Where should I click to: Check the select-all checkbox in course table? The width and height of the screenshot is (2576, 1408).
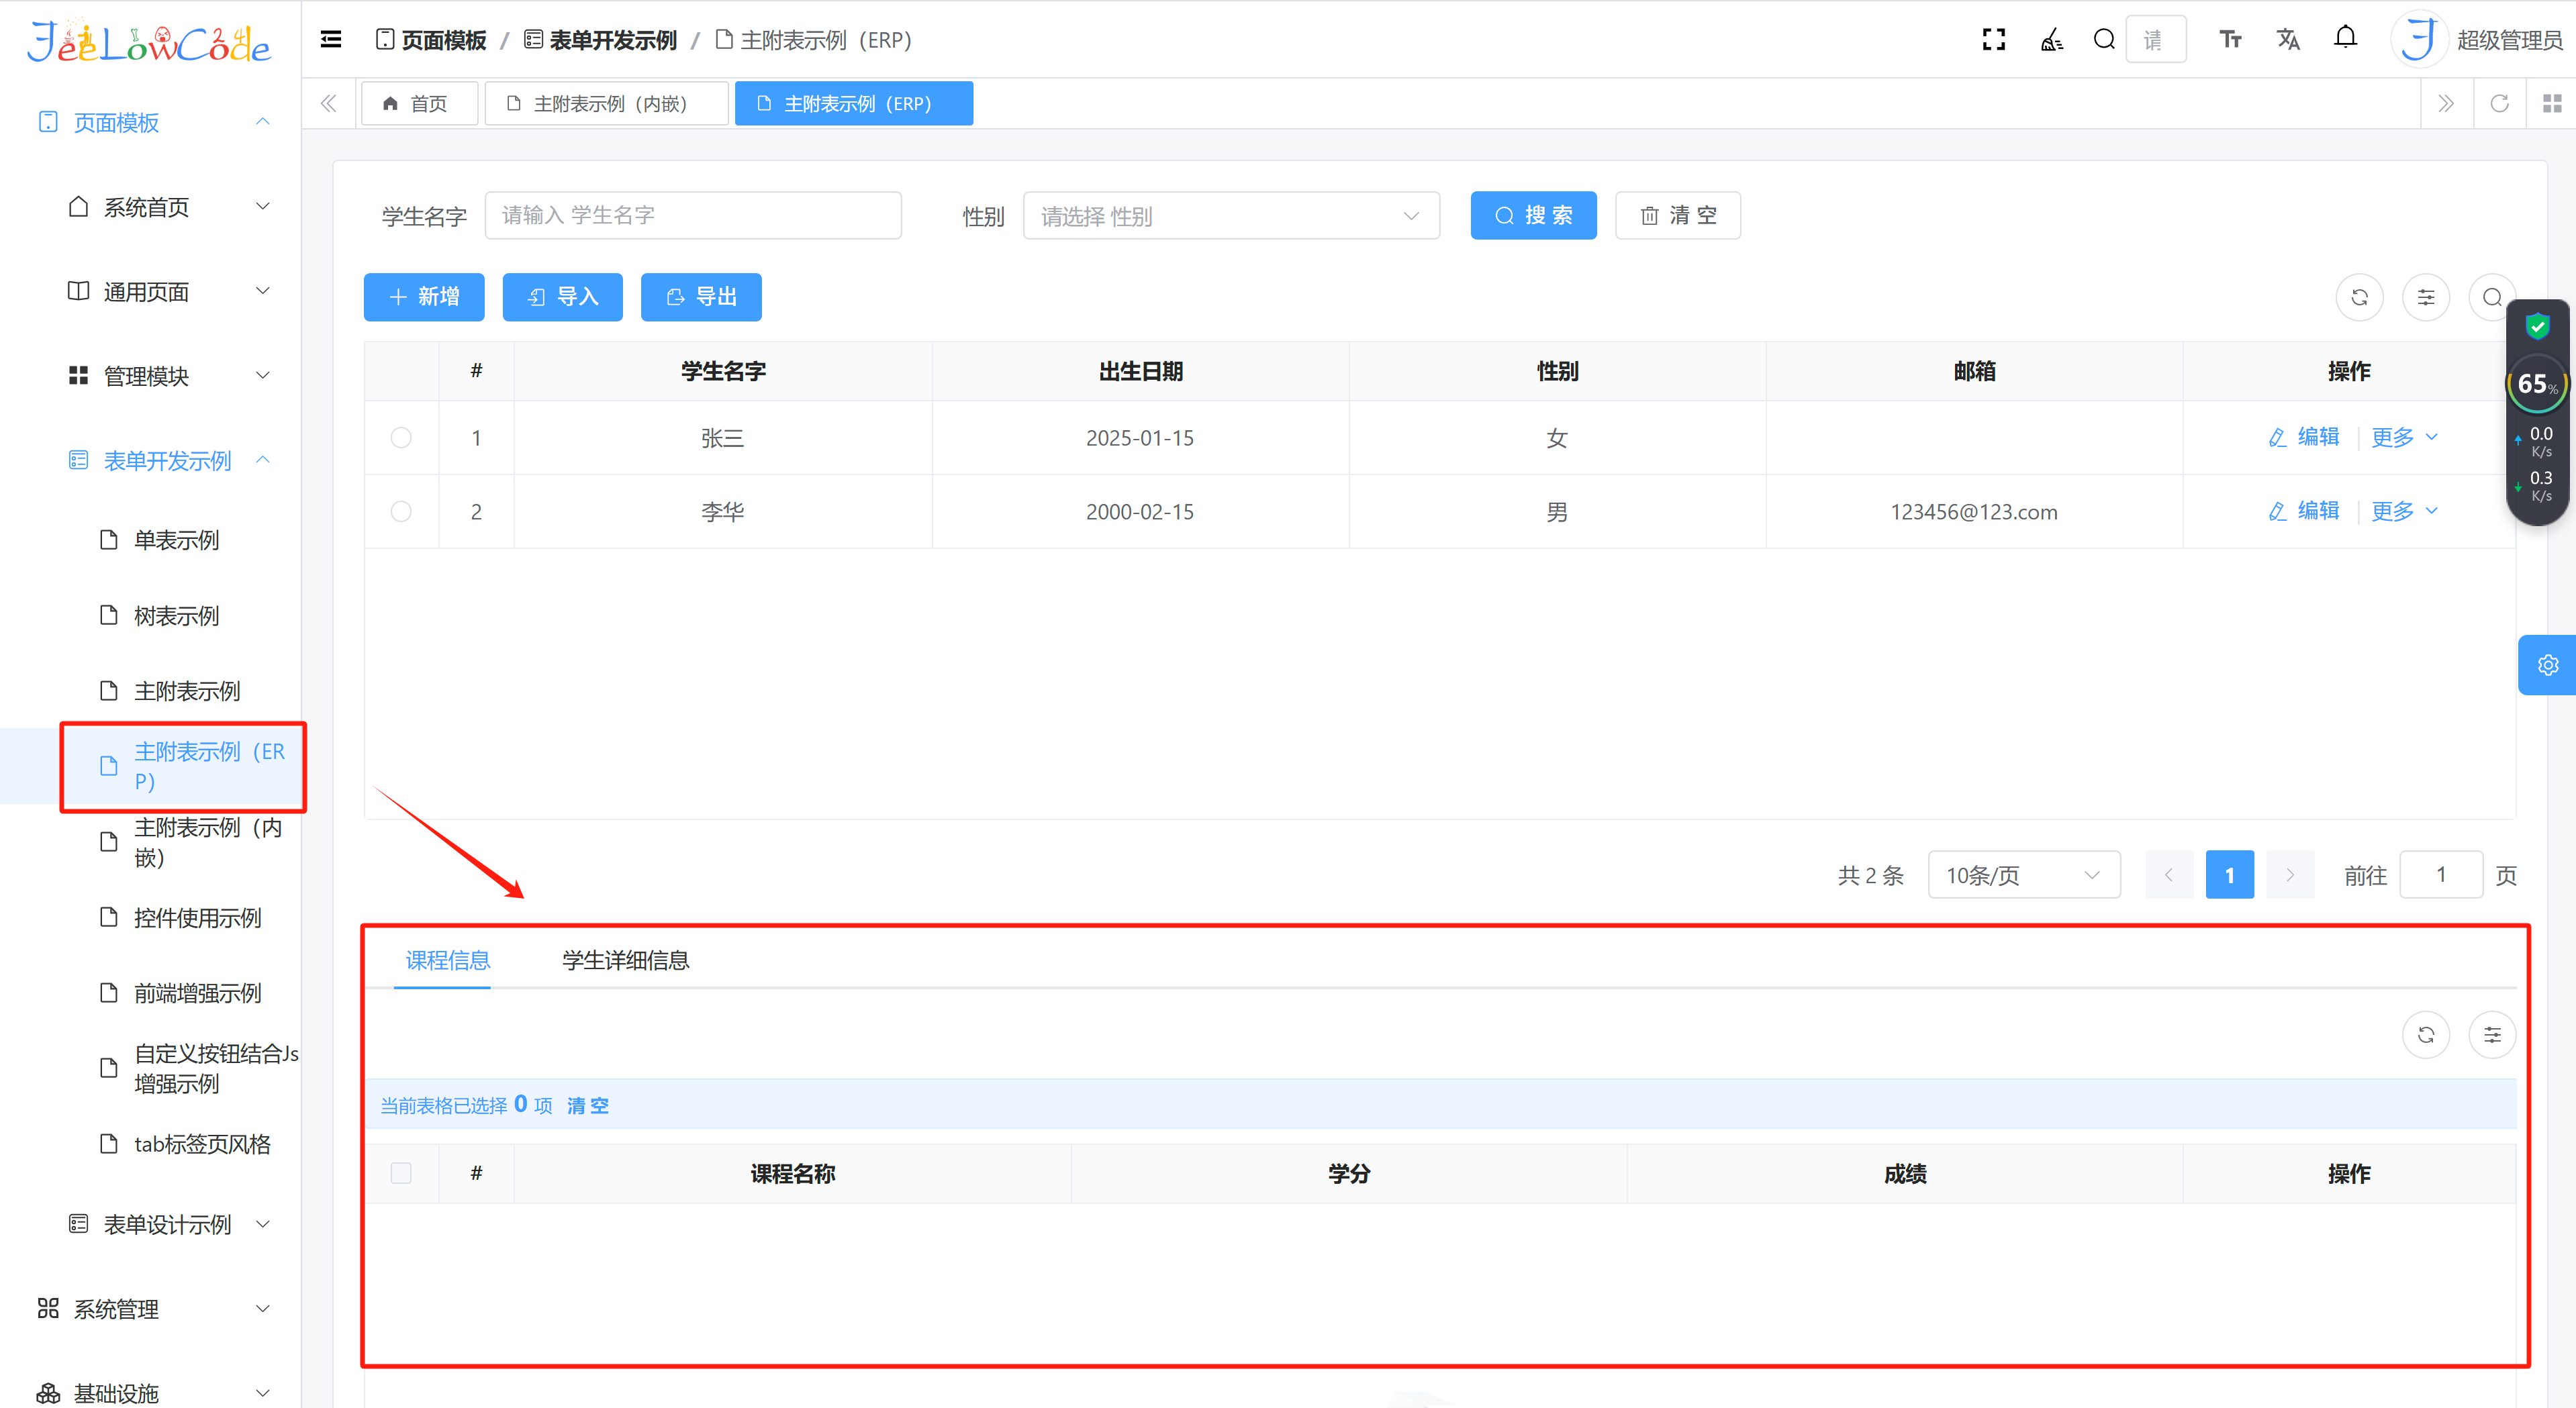coord(401,1173)
